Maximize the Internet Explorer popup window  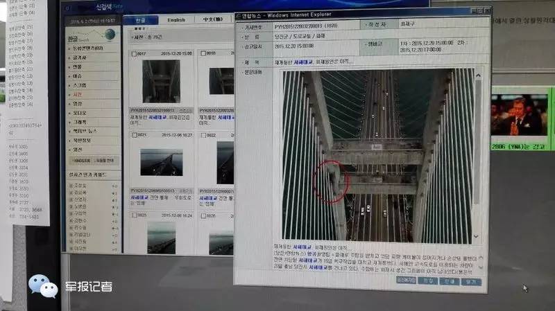pyautogui.click(x=480, y=11)
